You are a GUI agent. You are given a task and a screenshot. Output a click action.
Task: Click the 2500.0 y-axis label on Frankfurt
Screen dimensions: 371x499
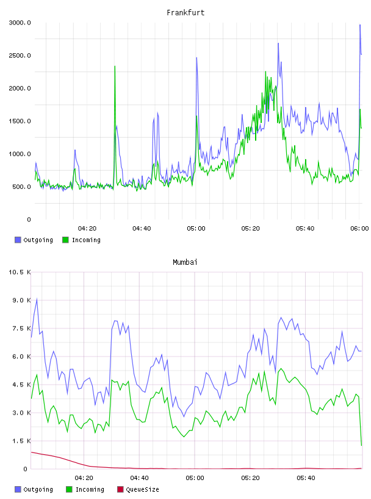[x=20, y=56]
